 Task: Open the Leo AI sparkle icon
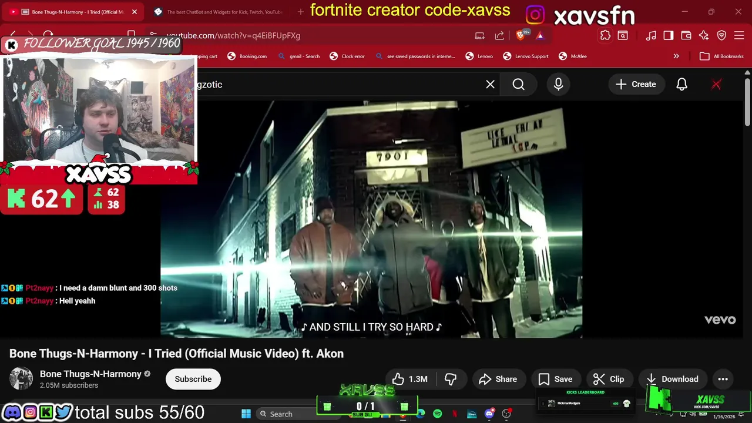coord(704,36)
